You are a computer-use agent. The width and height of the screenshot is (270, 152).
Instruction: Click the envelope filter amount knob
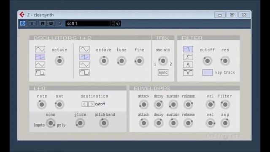[x=225, y=104]
